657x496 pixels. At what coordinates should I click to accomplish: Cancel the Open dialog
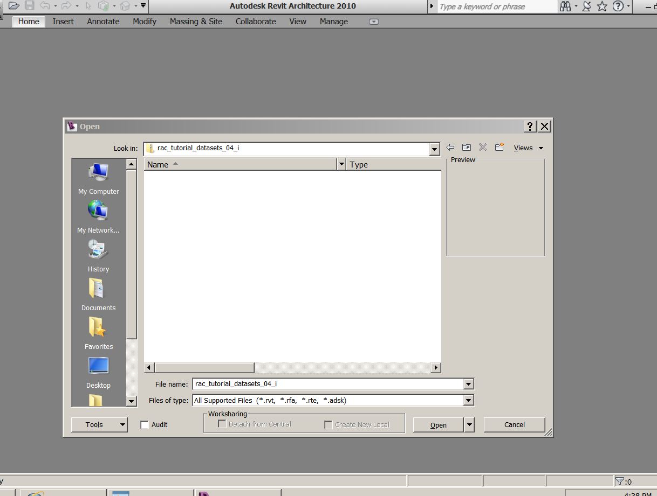(x=514, y=425)
